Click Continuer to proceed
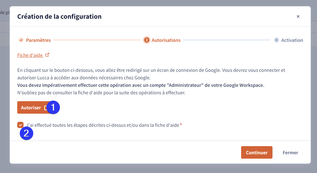 click(x=257, y=152)
